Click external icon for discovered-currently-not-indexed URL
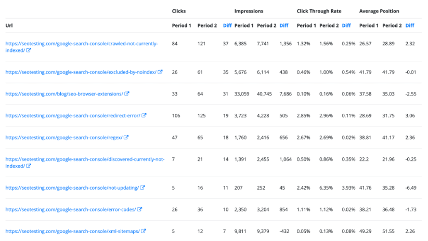Image resolution: width=428 pixels, height=241 pixels. tap(29, 166)
